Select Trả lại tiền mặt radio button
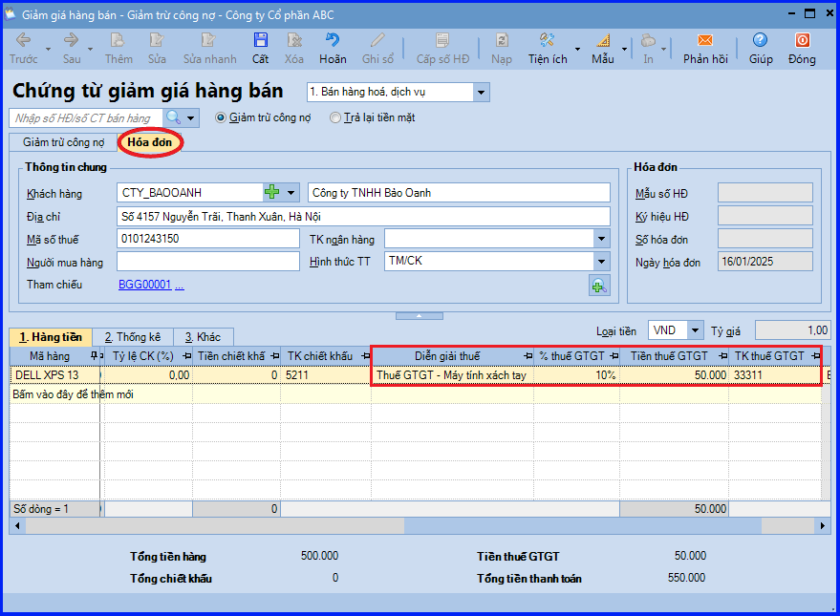Viewport: 840px width, 616px height. point(334,117)
